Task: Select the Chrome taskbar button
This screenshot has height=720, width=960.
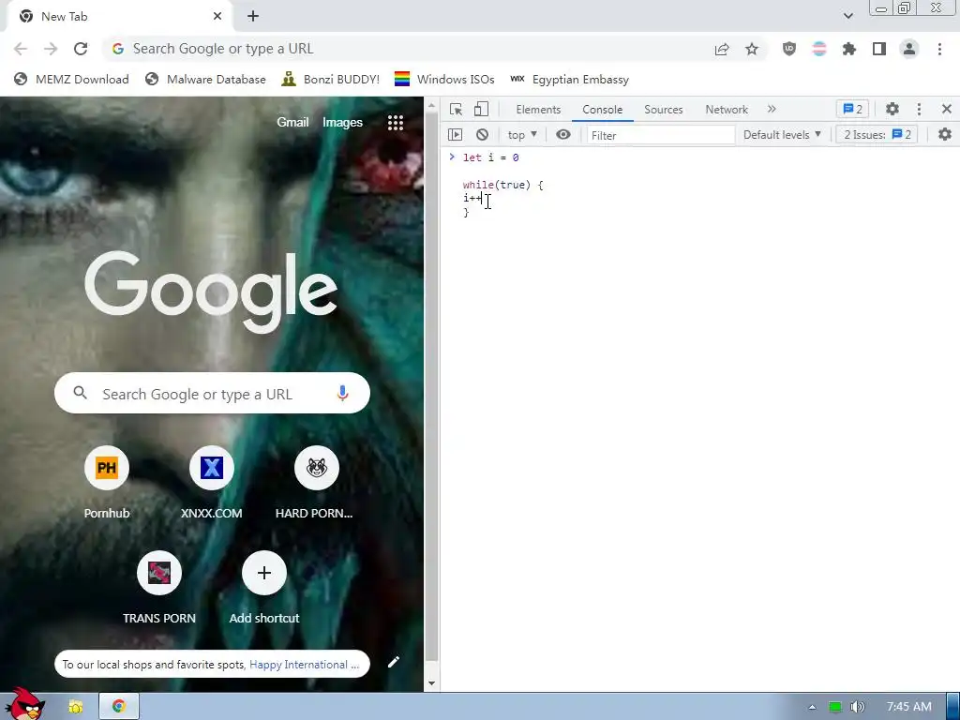Action: click(x=119, y=706)
